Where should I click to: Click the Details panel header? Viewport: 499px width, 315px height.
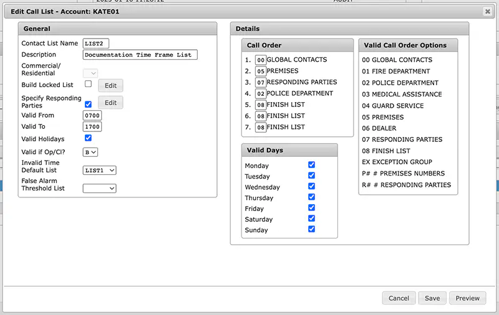349,29
